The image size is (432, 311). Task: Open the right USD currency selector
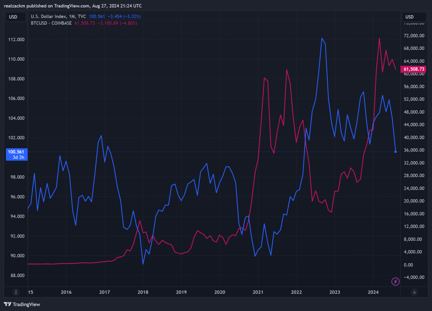[414, 17]
